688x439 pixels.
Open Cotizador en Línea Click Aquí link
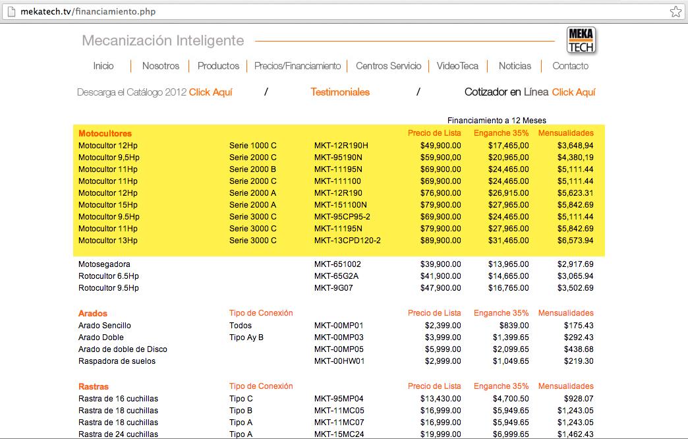click(x=573, y=92)
